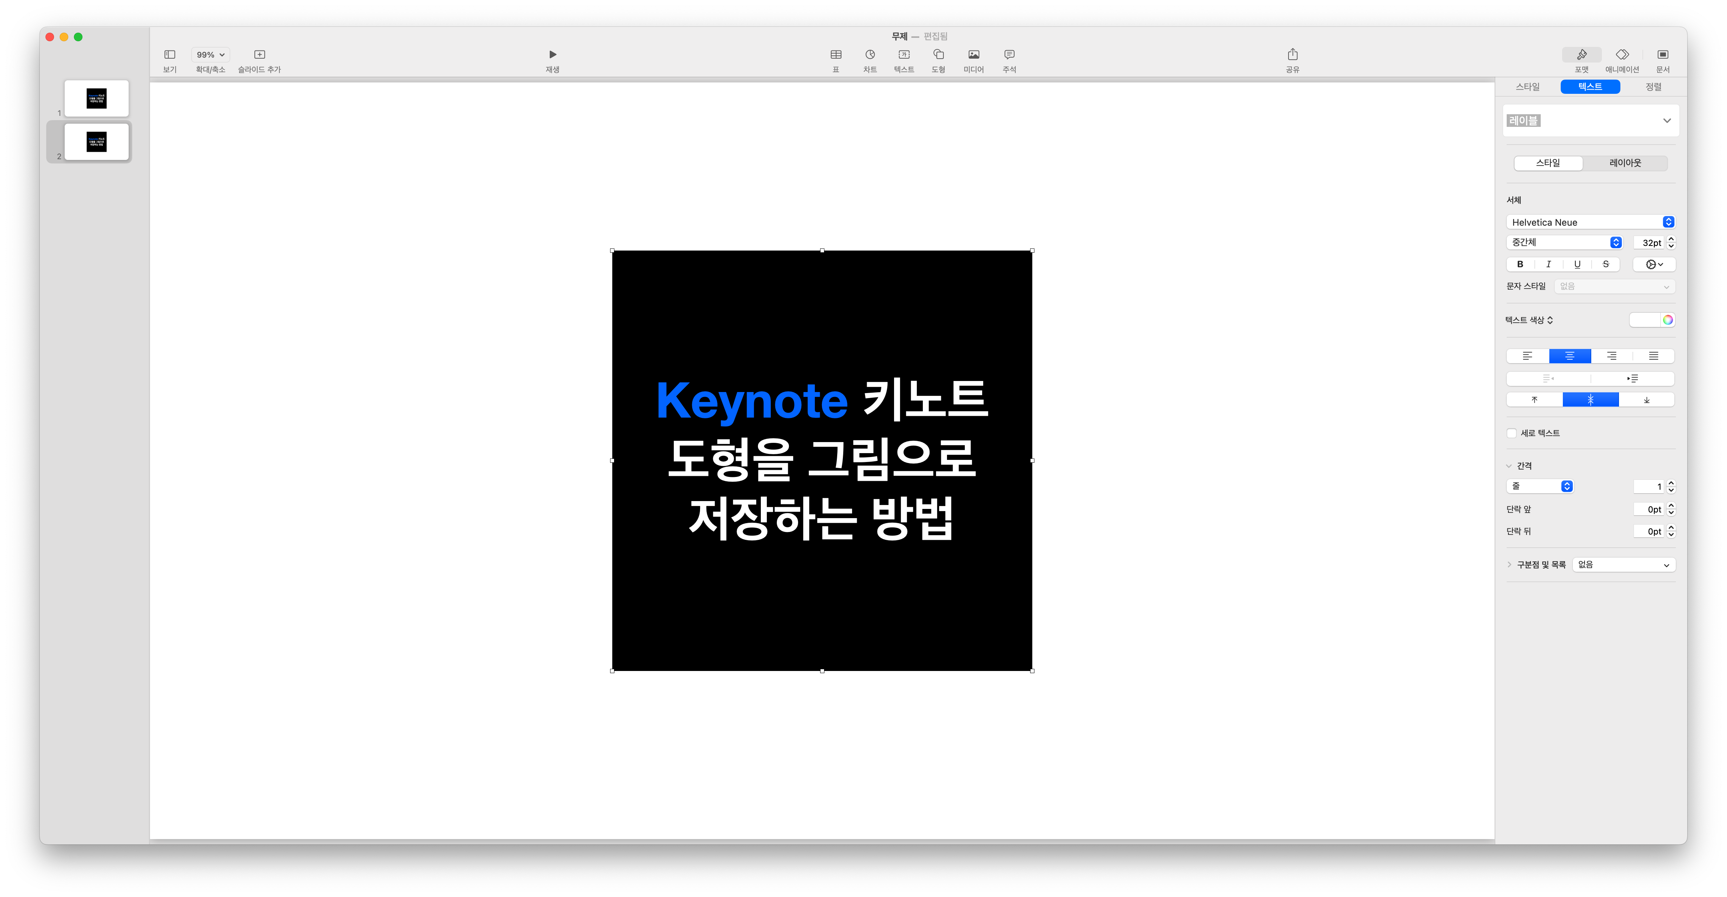Select left text alignment button
Screen dimensions: 1727x897
click(x=1527, y=356)
